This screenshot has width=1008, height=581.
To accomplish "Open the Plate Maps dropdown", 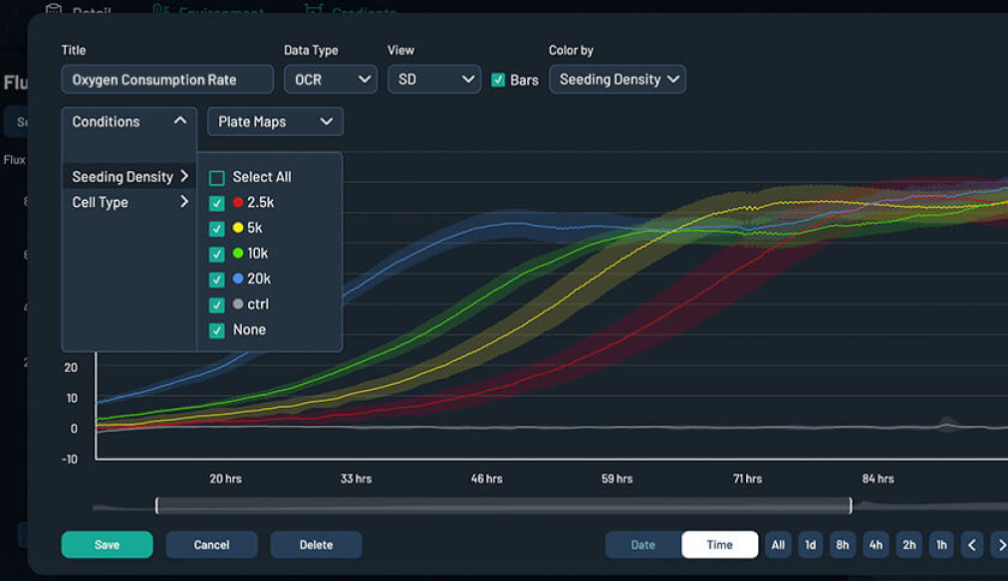I will click(275, 121).
